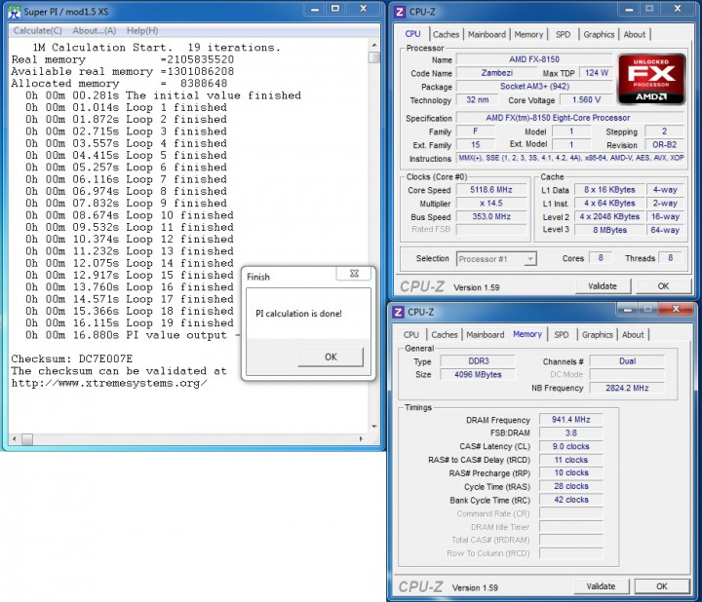
Task: Click the Multiplier x 14.5 value
Action: [491, 203]
